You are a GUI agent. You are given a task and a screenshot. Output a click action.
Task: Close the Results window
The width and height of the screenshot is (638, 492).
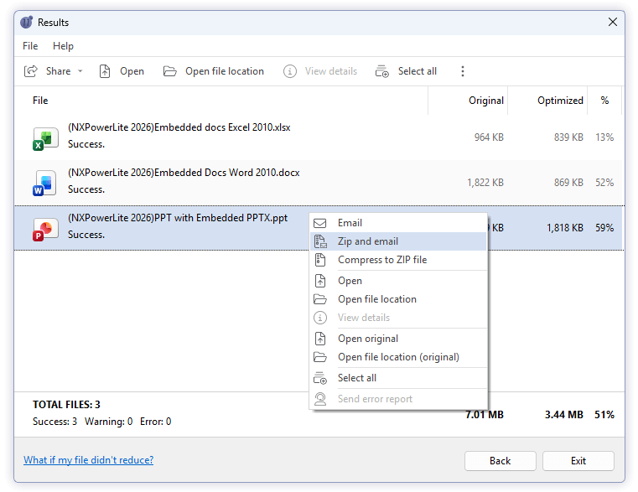click(x=612, y=22)
